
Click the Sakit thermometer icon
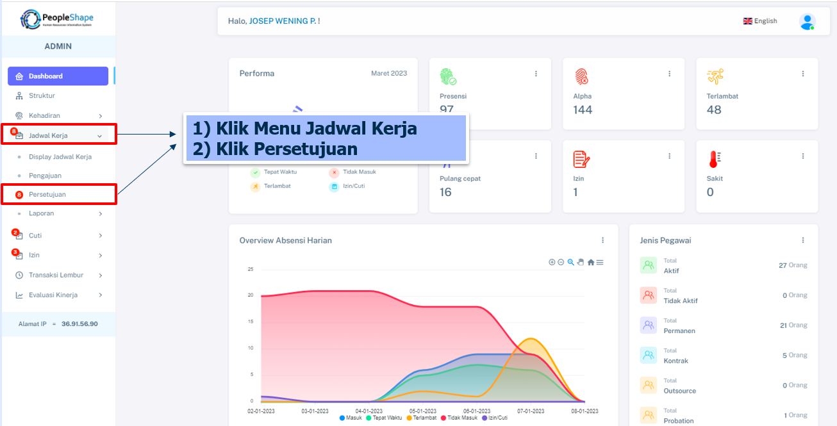tap(715, 159)
